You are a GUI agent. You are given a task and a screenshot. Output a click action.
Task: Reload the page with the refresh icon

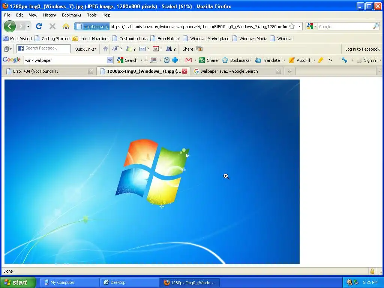(39, 26)
